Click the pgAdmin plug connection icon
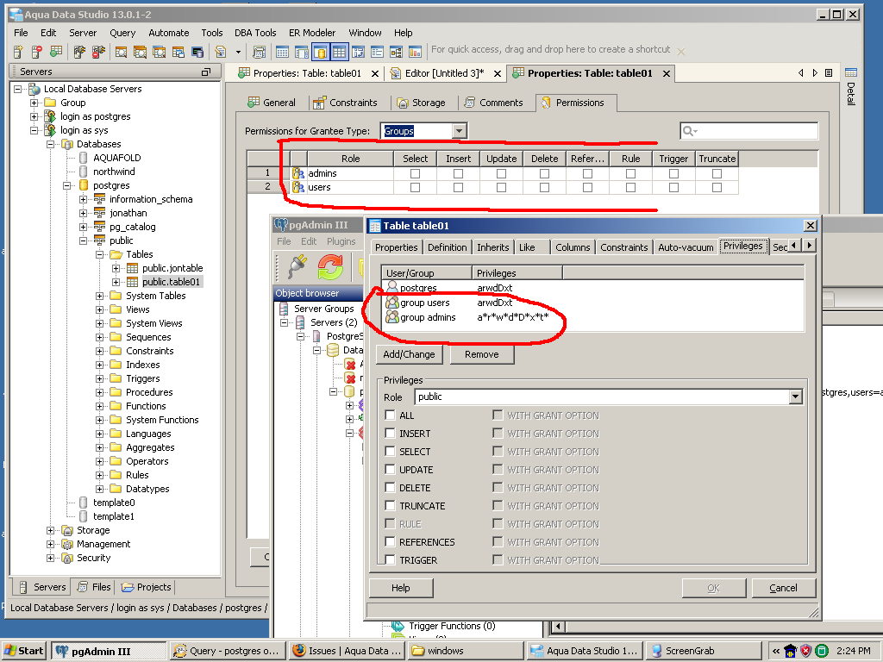 (x=297, y=266)
